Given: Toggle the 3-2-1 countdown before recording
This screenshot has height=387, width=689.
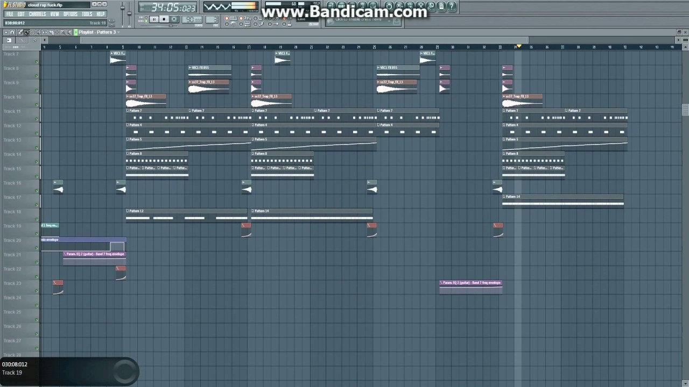Looking at the screenshot, I should (x=241, y=18).
